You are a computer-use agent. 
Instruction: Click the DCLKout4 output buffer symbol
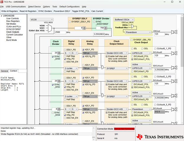(174, 109)
